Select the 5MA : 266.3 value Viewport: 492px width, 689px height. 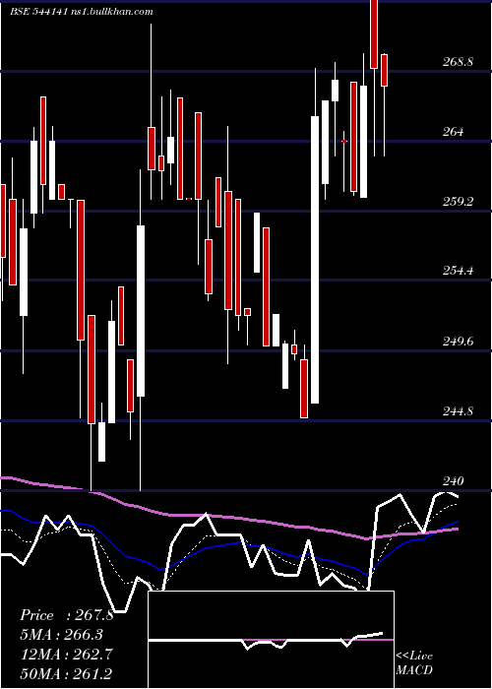[62, 635]
